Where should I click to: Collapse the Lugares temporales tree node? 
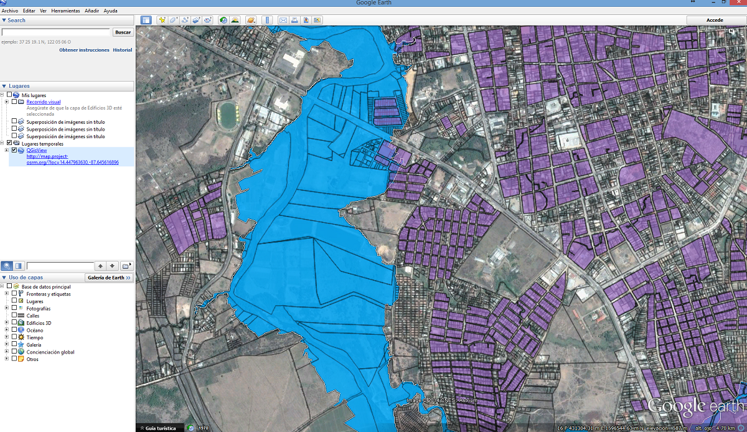[2, 144]
